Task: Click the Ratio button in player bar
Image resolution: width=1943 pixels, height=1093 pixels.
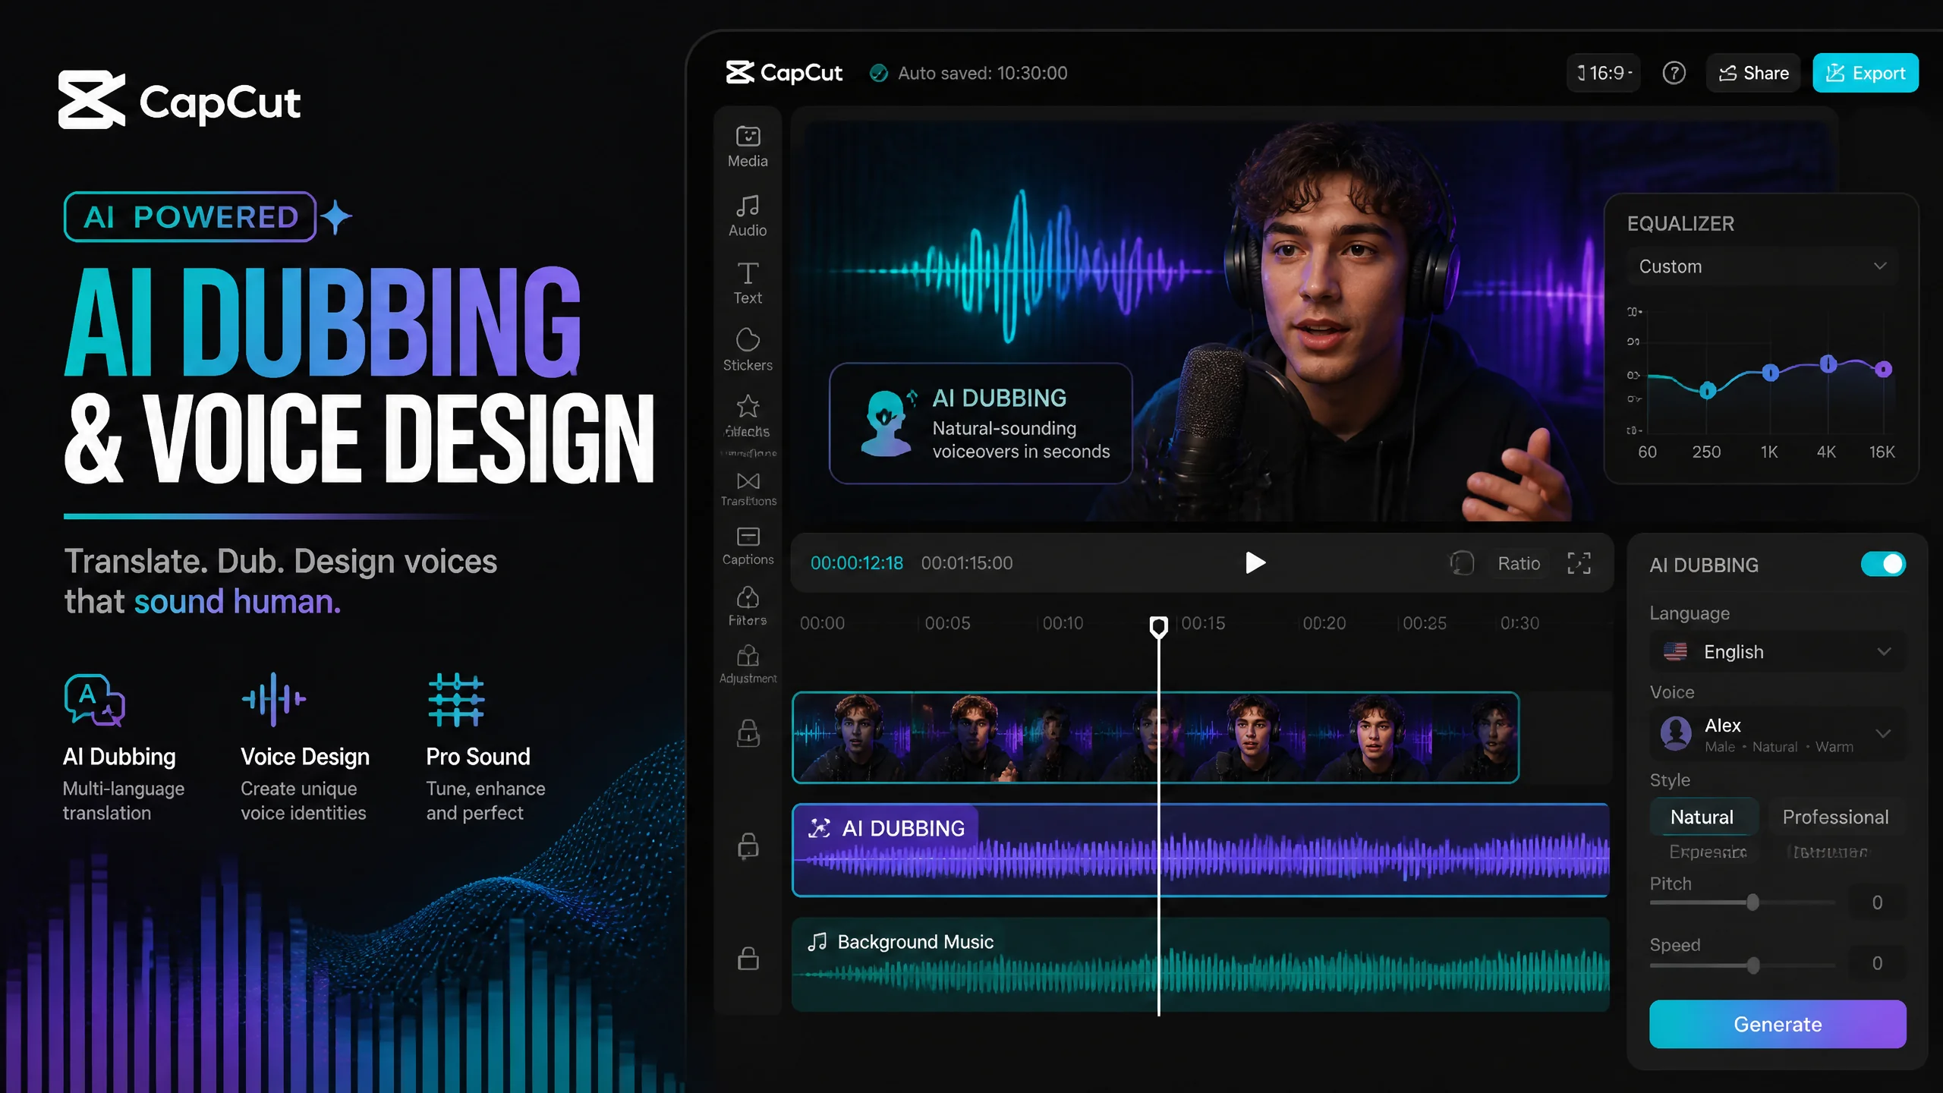Action: coord(1519,563)
